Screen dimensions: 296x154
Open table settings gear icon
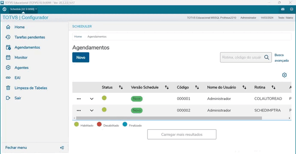(284, 75)
